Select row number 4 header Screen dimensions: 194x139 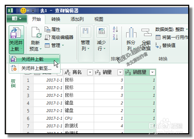click(x=28, y=103)
